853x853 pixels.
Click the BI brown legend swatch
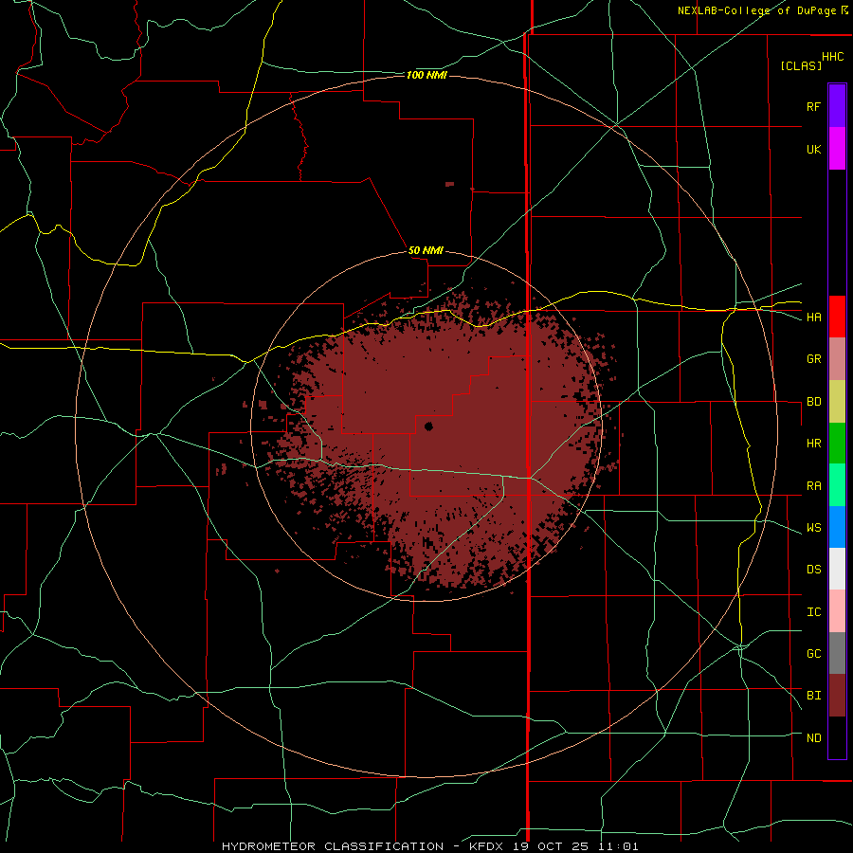(837, 696)
